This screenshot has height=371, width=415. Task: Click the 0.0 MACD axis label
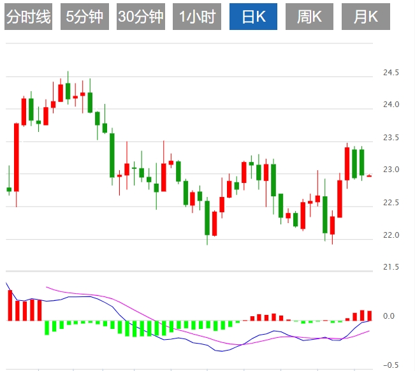coord(388,316)
